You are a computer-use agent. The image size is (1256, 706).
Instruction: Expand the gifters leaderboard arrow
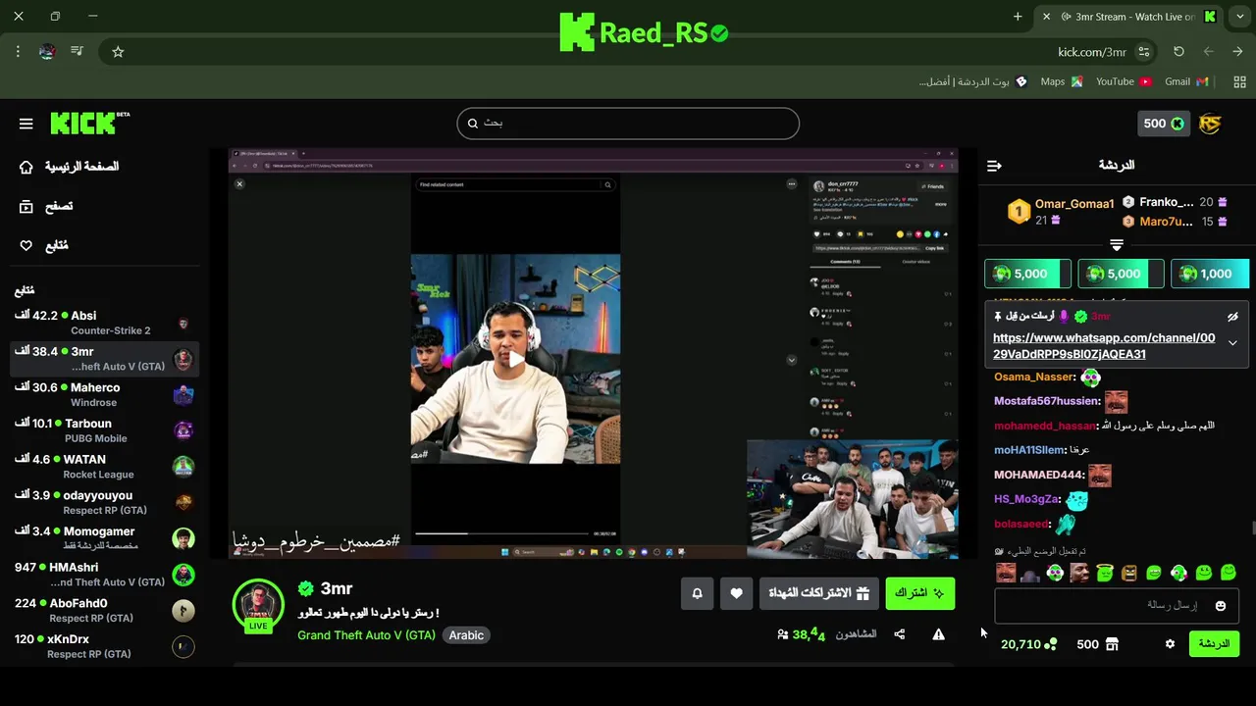pyautogui.click(x=1117, y=244)
